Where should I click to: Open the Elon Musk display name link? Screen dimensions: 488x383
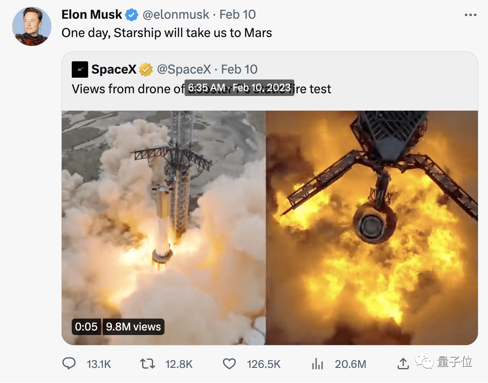point(92,15)
